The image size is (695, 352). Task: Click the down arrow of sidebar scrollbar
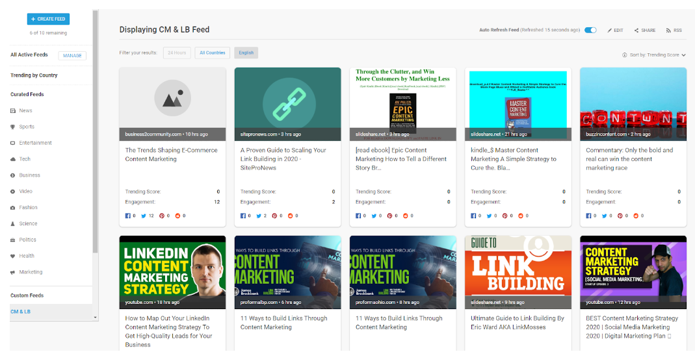95,318
